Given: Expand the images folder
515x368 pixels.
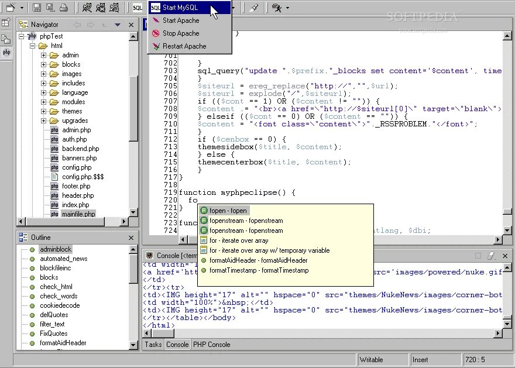Looking at the screenshot, I should 43,74.
